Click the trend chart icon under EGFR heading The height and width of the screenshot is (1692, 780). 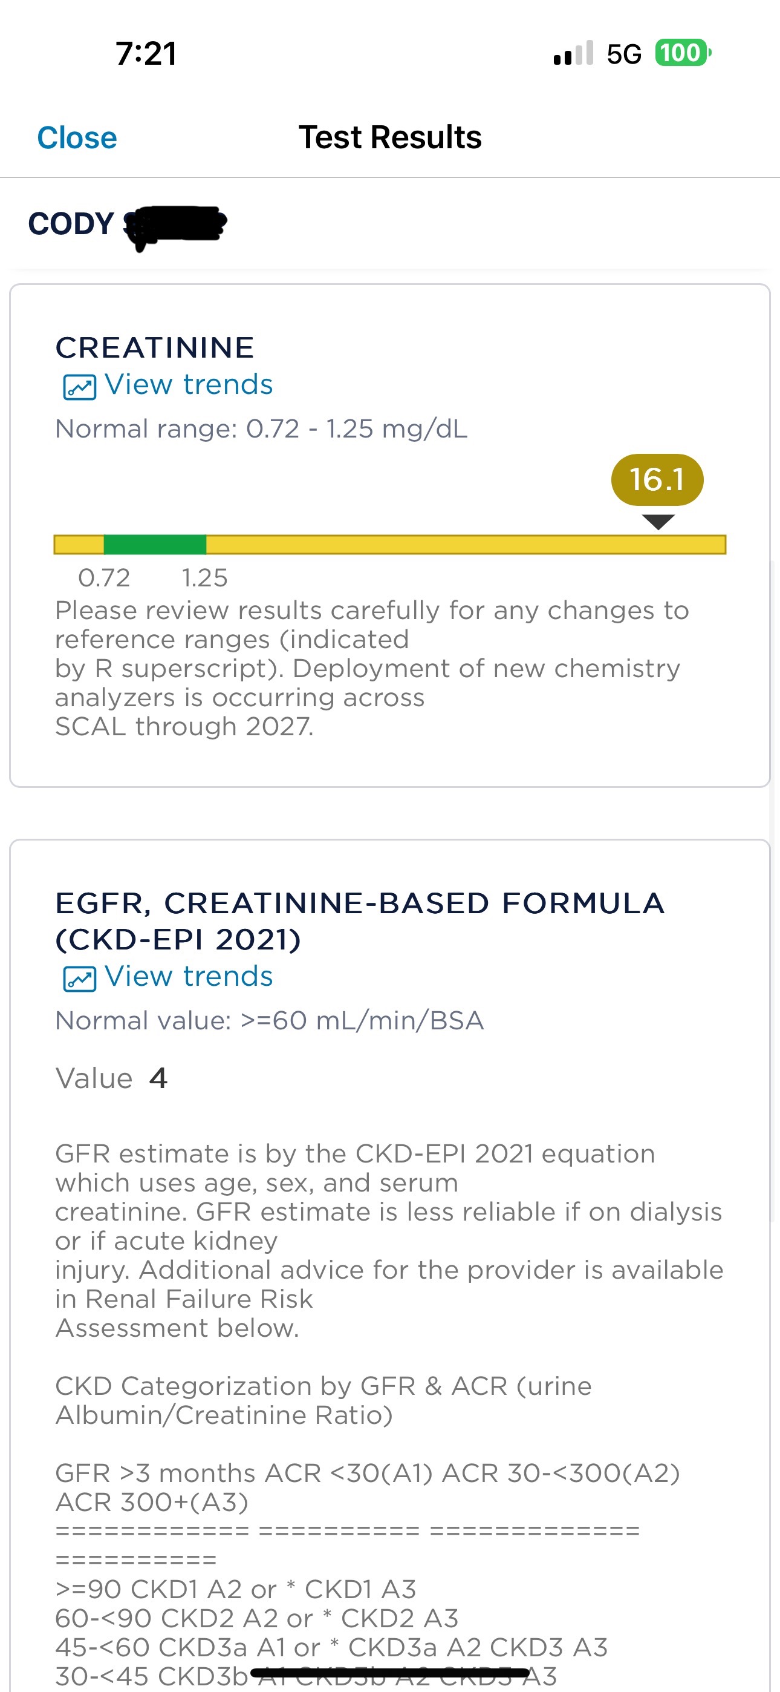tap(79, 979)
